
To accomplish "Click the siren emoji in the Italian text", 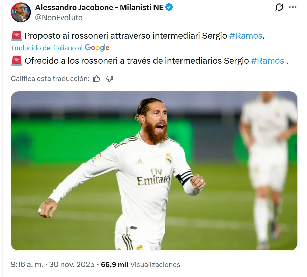I will point(17,36).
